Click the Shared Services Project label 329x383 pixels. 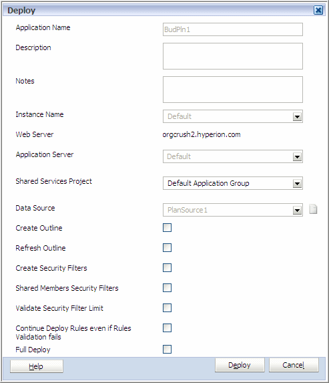(x=53, y=181)
